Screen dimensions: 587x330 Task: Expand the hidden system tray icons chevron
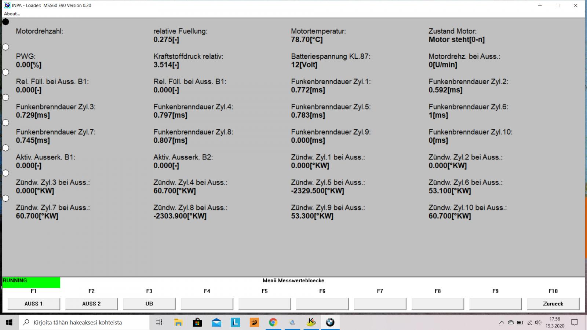click(x=502, y=323)
